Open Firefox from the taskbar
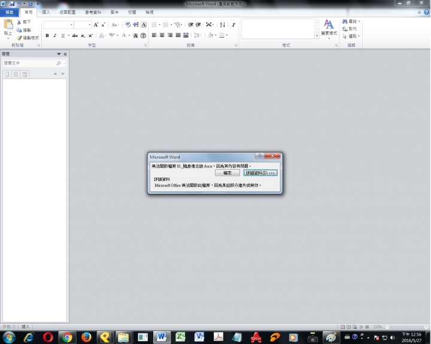431x344 pixels. [86, 337]
